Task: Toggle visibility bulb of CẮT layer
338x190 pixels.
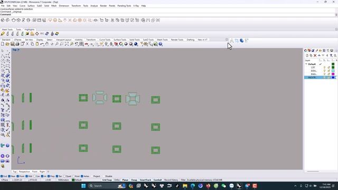Action: coord(324,68)
